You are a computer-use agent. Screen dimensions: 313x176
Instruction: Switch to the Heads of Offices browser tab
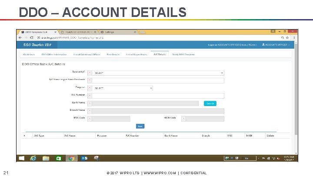[x=78, y=32]
